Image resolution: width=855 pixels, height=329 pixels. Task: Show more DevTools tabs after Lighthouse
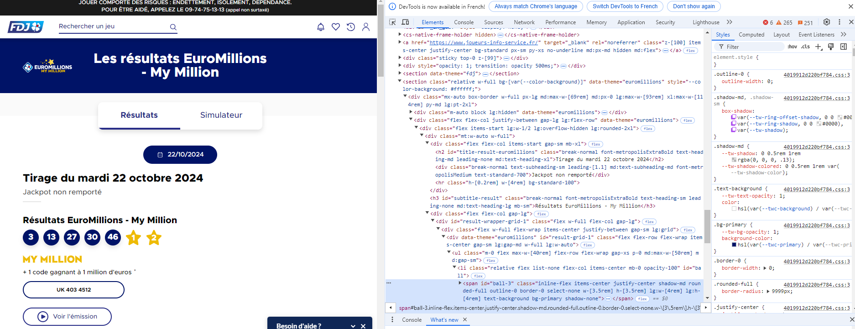pyautogui.click(x=729, y=22)
